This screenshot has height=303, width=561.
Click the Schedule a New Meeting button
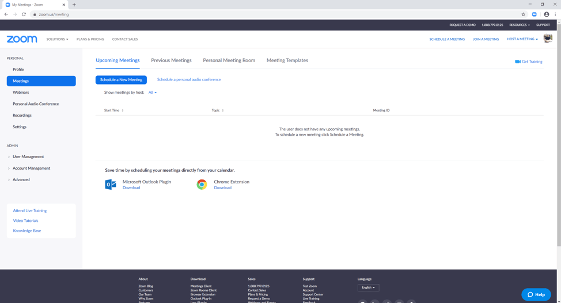pos(121,80)
